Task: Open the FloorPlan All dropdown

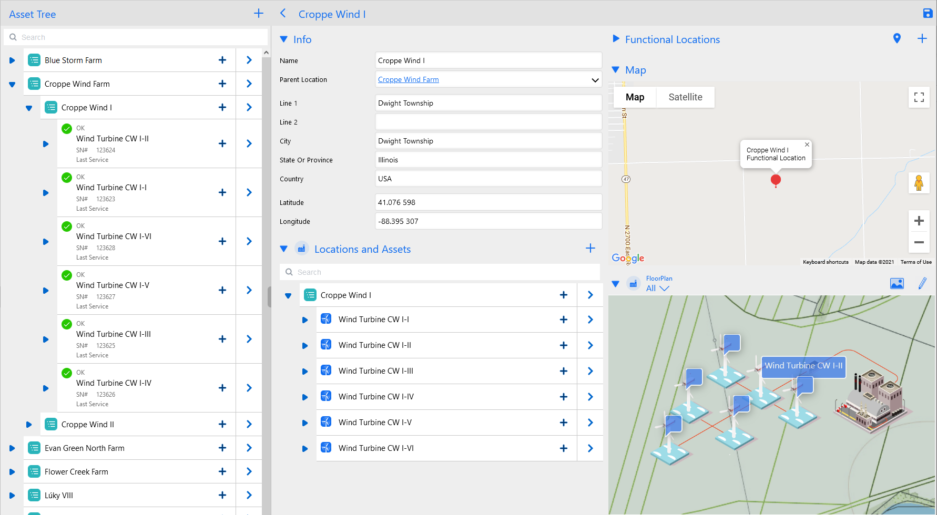Action: pos(658,288)
